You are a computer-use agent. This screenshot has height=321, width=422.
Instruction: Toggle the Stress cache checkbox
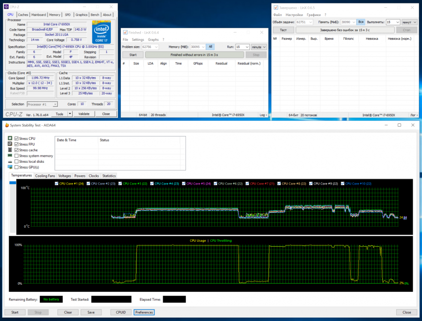coord(17,150)
